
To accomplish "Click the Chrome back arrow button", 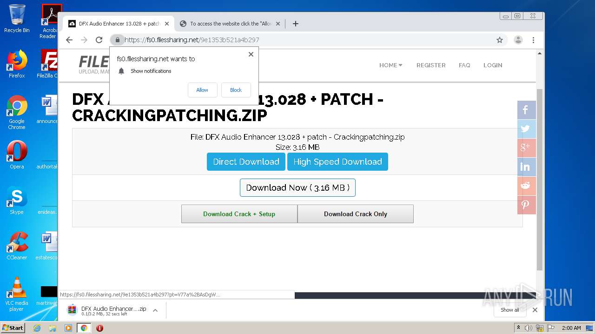I will pyautogui.click(x=69, y=40).
